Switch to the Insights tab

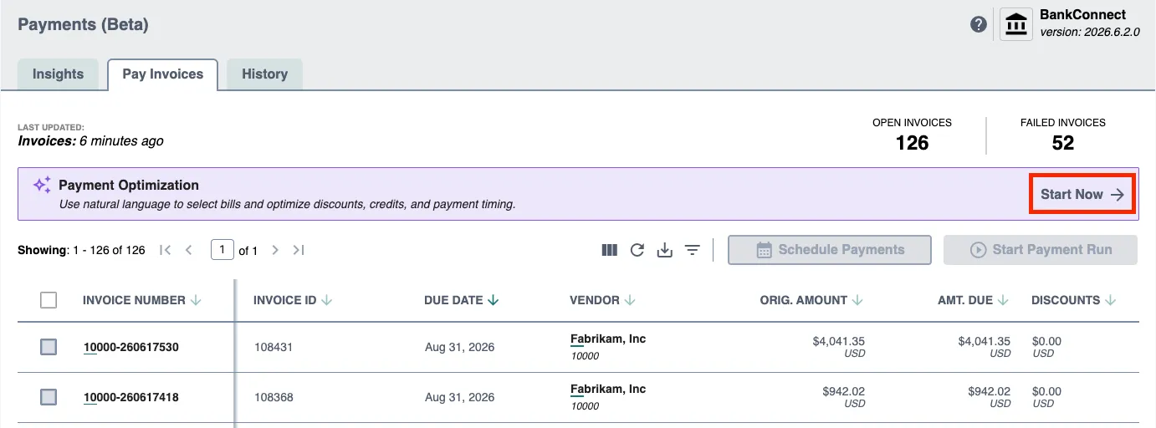58,74
